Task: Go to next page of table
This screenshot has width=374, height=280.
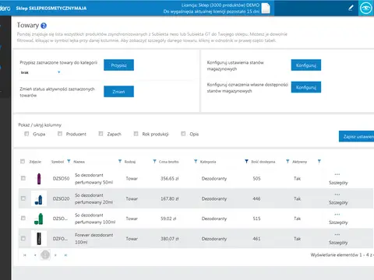Action: point(55,255)
